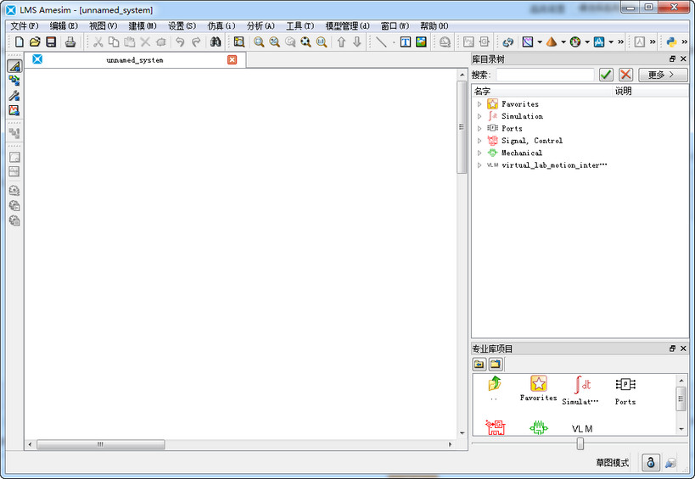Click the refresh arrows toolbar icon

(x=508, y=42)
